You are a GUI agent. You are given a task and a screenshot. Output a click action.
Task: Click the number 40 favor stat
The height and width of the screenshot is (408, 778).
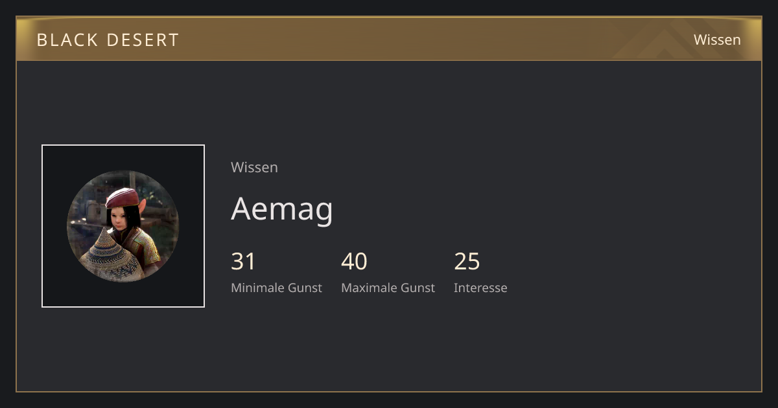(354, 262)
